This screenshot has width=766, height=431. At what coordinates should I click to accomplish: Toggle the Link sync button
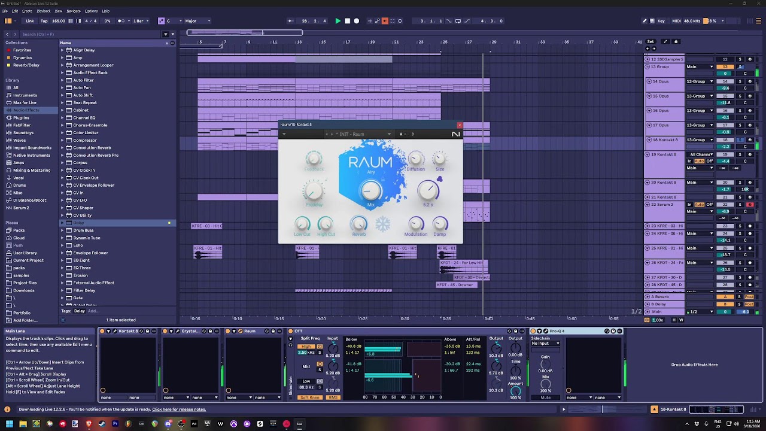30,21
